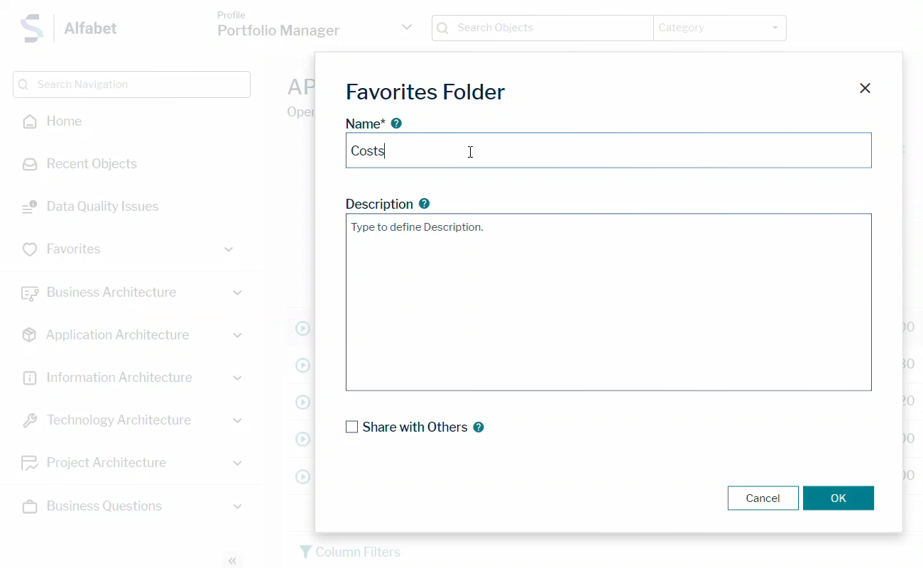
Task: Click the Application Architecture cube icon
Action: point(29,334)
